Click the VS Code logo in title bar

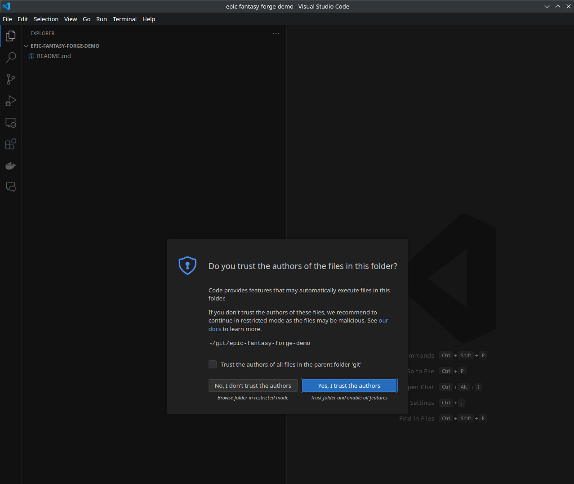pyautogui.click(x=6, y=6)
